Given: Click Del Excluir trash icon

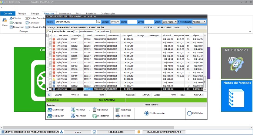Looking at the screenshot, I should coord(94,110).
